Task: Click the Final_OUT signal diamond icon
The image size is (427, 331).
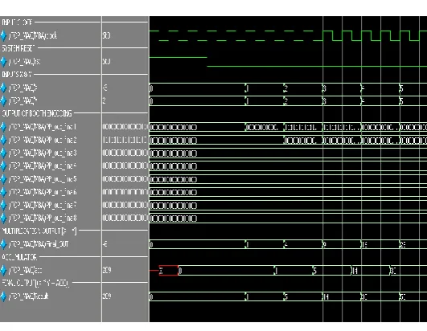Action: 3,244
